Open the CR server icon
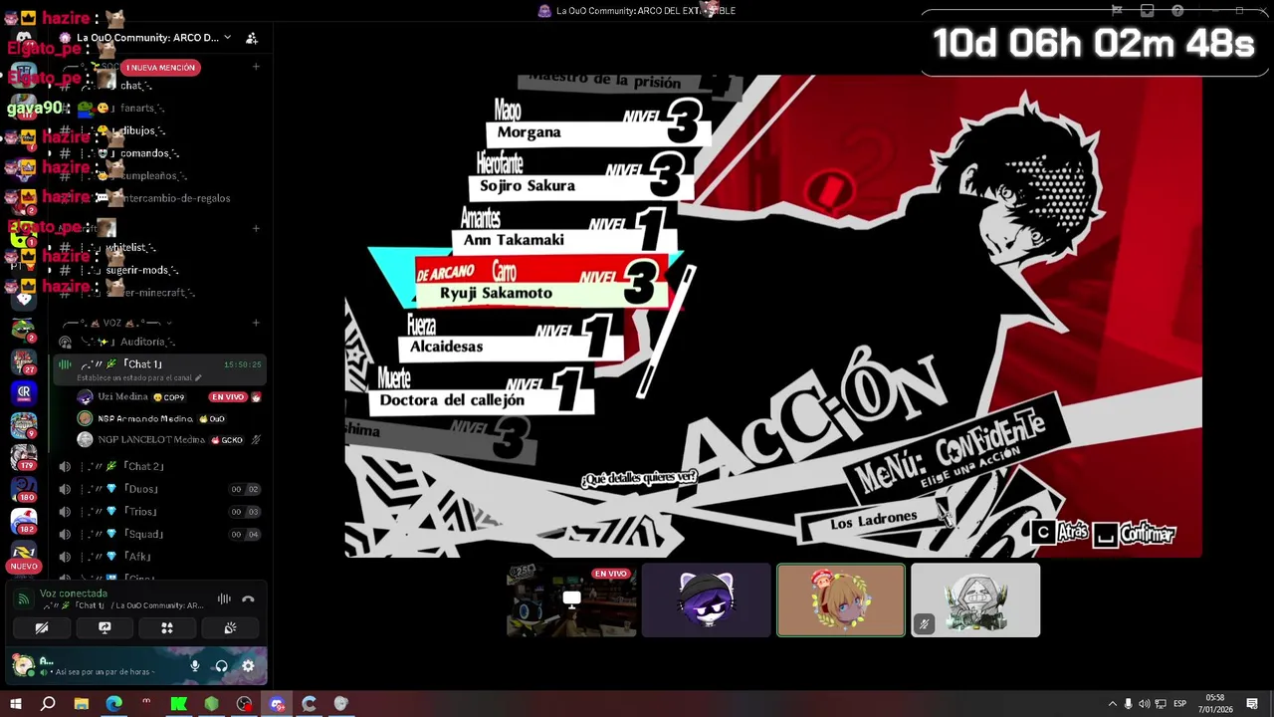Image resolution: width=1274 pixels, height=717 pixels. tap(23, 392)
